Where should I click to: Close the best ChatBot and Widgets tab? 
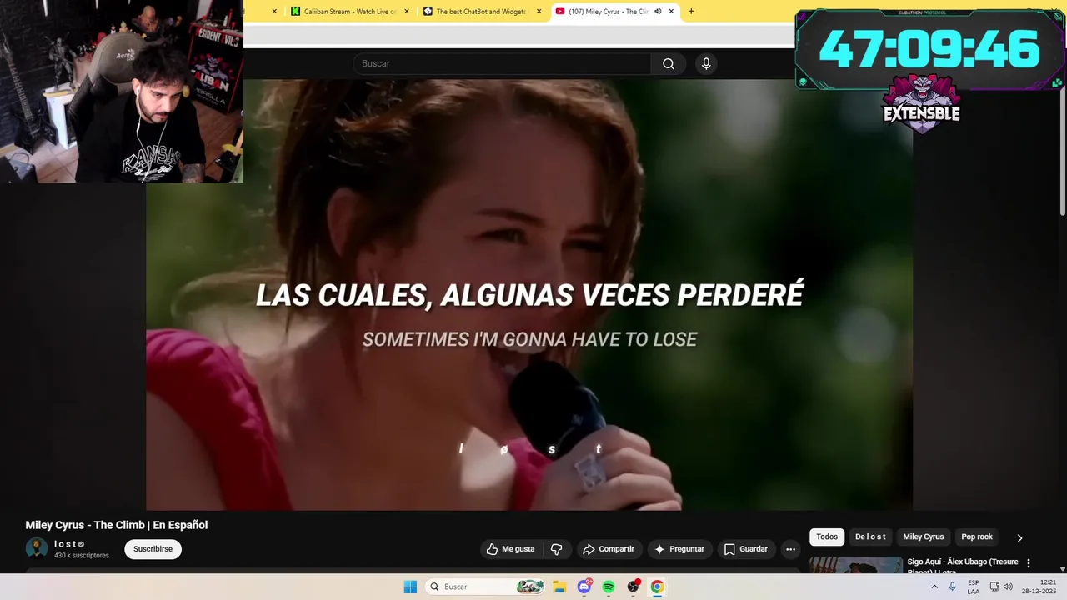click(x=539, y=12)
